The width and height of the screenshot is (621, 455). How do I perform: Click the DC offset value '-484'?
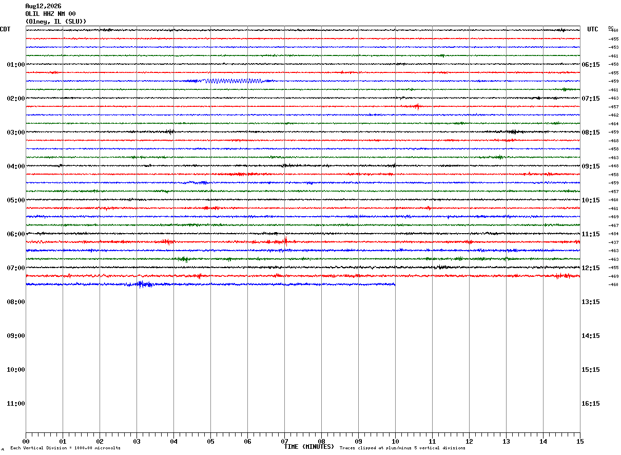coord(613,234)
